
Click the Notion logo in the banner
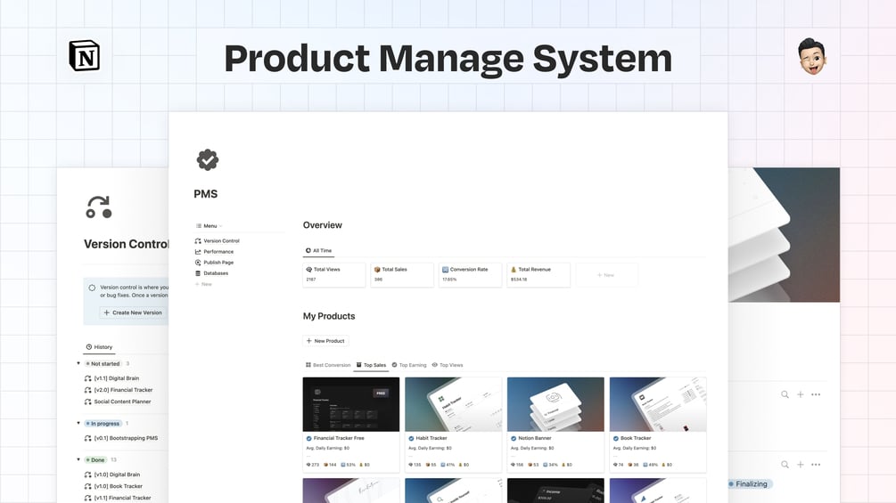tap(85, 56)
